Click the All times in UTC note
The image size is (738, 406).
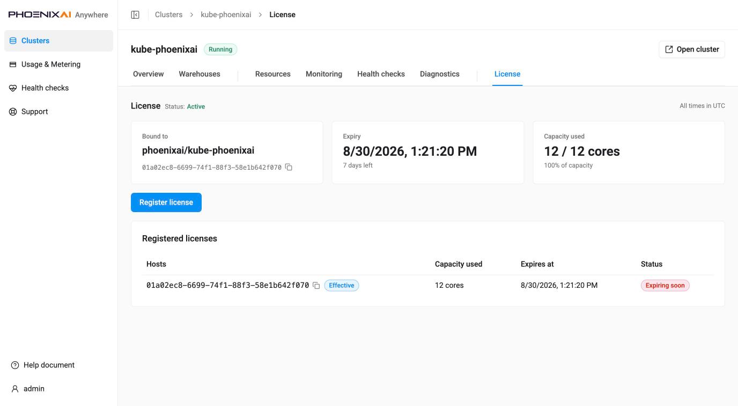[x=702, y=106]
